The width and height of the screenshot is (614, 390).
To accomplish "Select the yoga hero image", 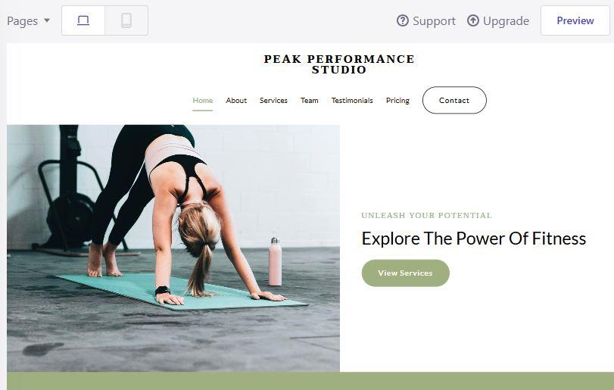I will [173, 248].
